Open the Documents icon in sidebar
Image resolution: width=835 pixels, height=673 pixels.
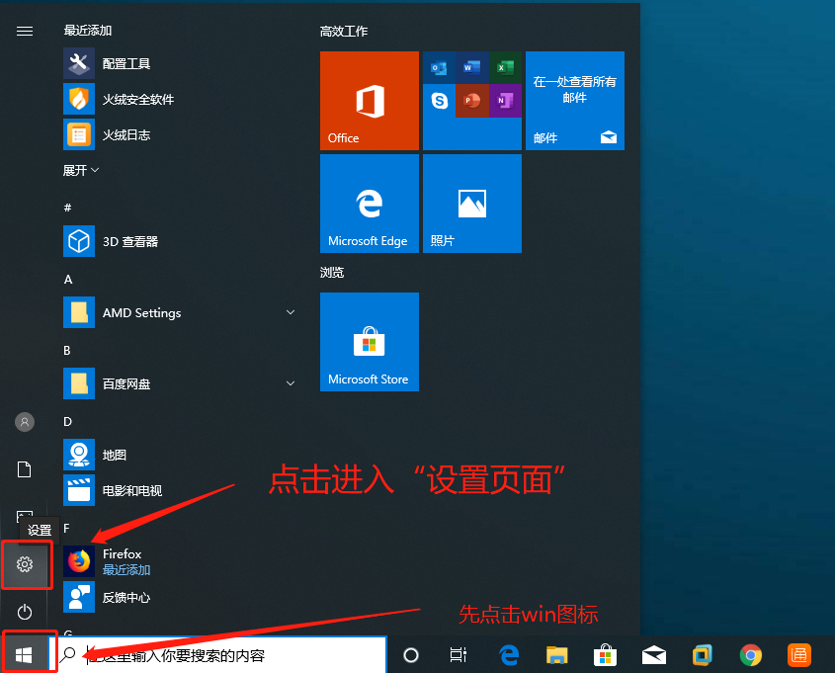click(x=25, y=469)
